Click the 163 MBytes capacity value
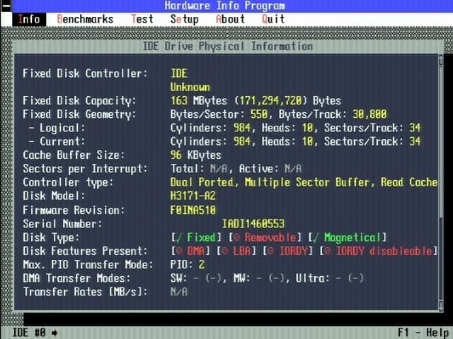This screenshot has width=453, height=339. pyautogui.click(x=199, y=100)
